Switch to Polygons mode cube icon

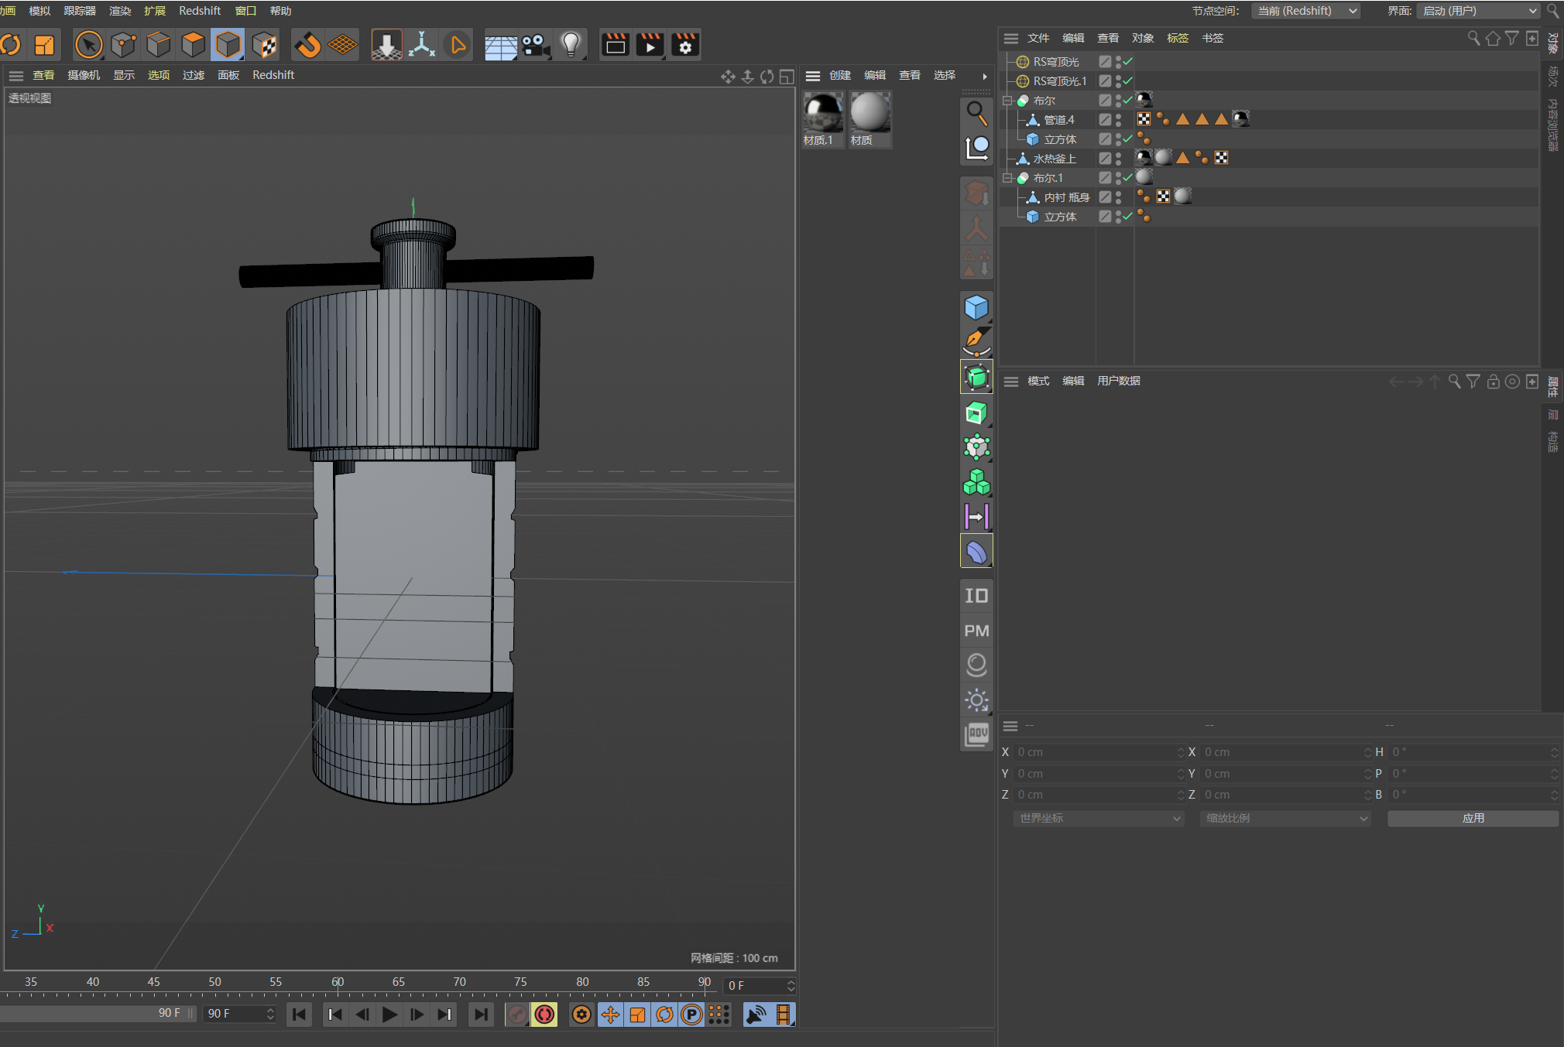(x=193, y=45)
